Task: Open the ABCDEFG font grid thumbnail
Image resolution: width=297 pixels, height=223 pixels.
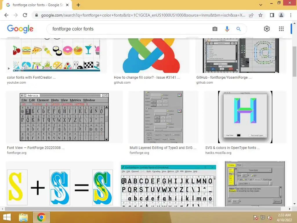Action: click(169, 184)
